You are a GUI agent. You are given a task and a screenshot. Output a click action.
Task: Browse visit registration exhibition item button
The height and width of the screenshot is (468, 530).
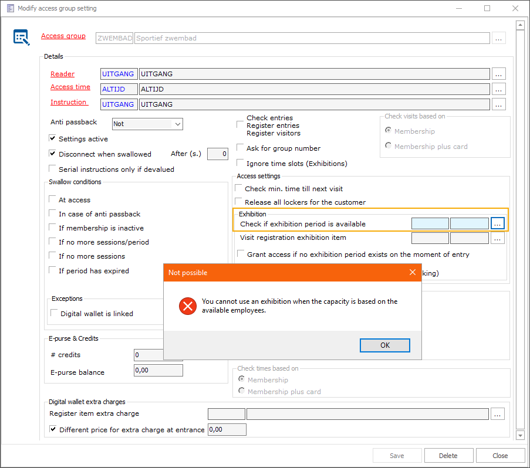498,238
